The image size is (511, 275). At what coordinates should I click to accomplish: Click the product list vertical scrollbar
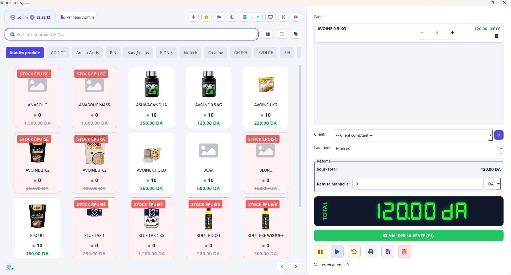point(300,136)
